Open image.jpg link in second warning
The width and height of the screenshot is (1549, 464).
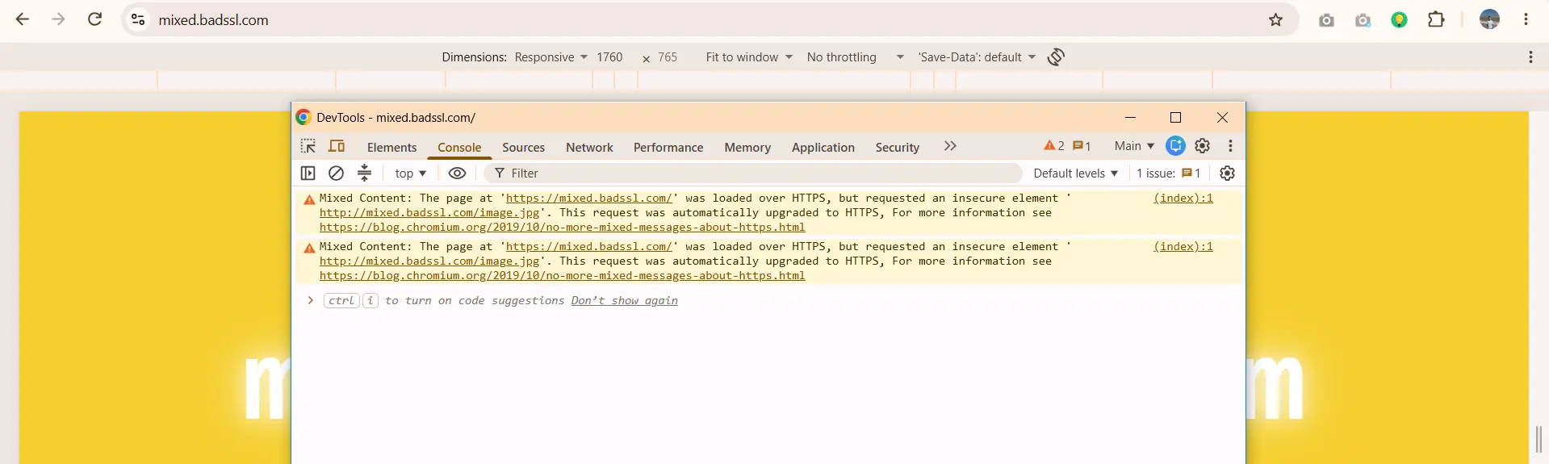(429, 261)
